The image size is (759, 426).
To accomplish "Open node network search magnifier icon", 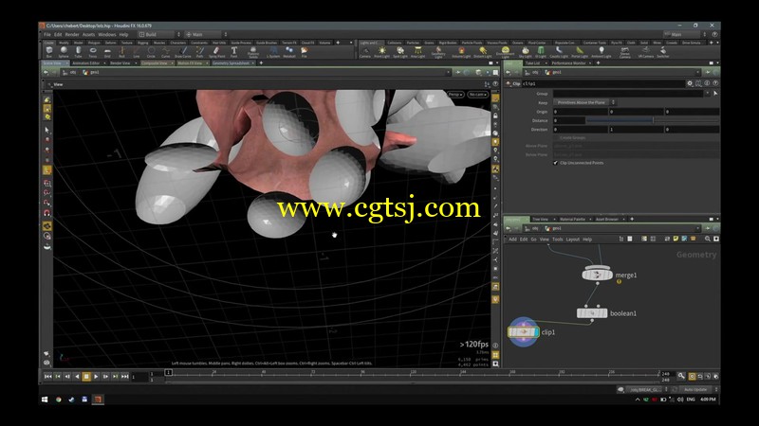I will (x=707, y=239).
